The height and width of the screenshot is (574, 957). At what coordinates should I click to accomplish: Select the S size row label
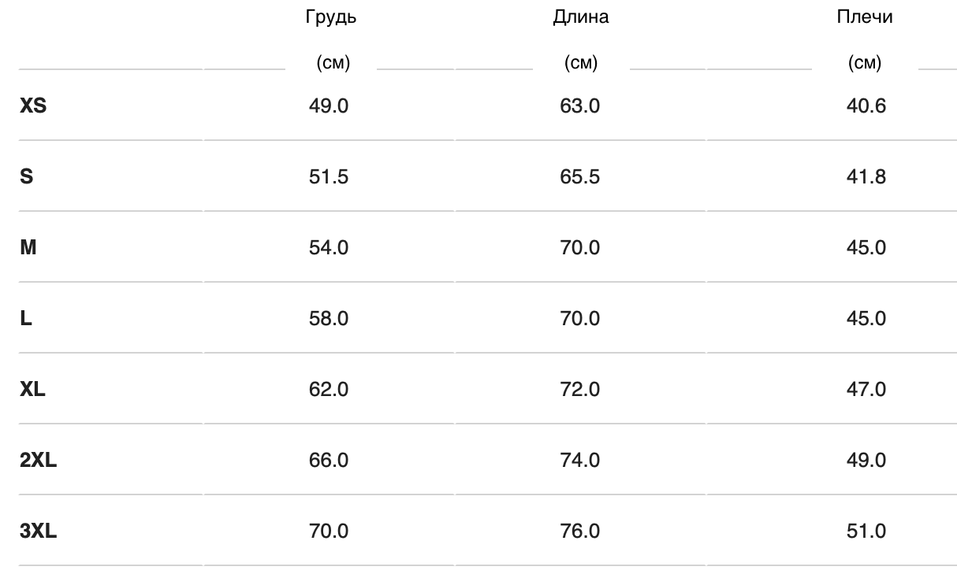tap(27, 177)
